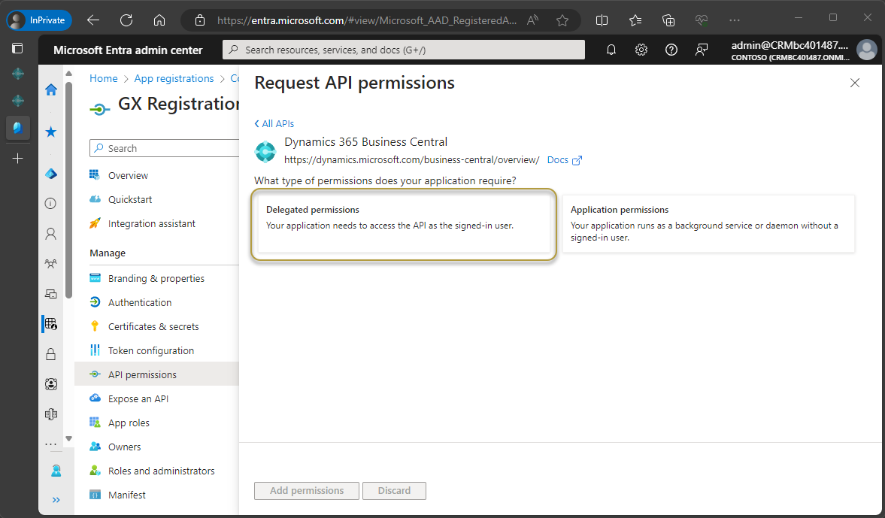
Task: Go back to All APIs
Action: (x=274, y=123)
